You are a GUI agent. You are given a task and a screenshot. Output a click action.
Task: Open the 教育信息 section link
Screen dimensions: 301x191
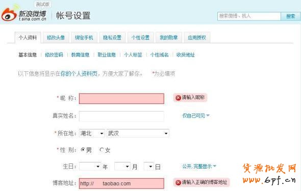(x=80, y=55)
